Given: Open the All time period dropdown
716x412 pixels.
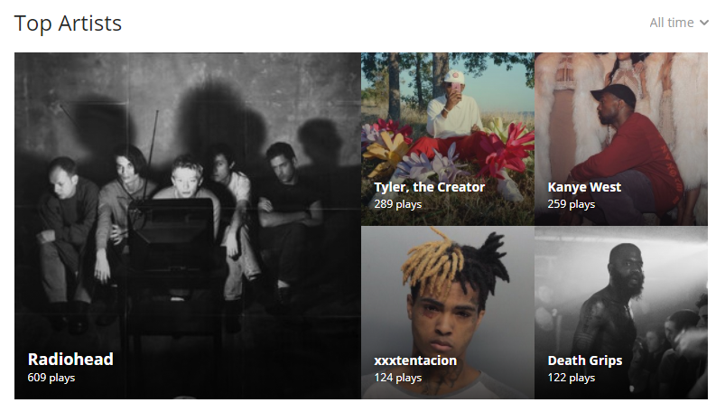Looking at the screenshot, I should pos(679,23).
